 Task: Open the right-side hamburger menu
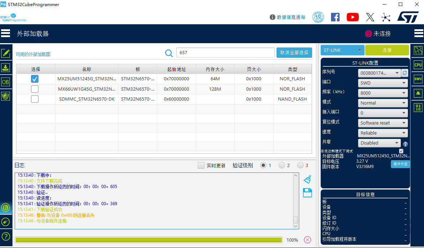(419, 33)
